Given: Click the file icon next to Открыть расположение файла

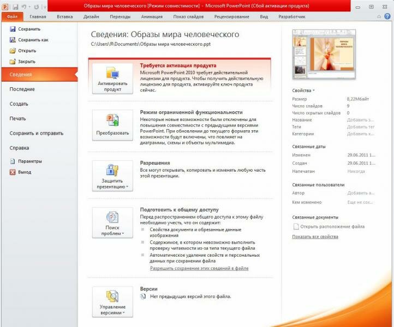Looking at the screenshot, I should (296, 226).
